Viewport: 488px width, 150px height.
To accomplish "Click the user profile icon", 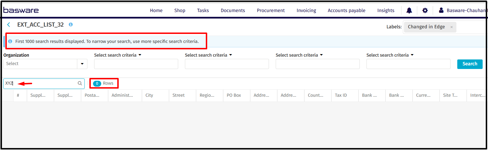I will (441, 10).
